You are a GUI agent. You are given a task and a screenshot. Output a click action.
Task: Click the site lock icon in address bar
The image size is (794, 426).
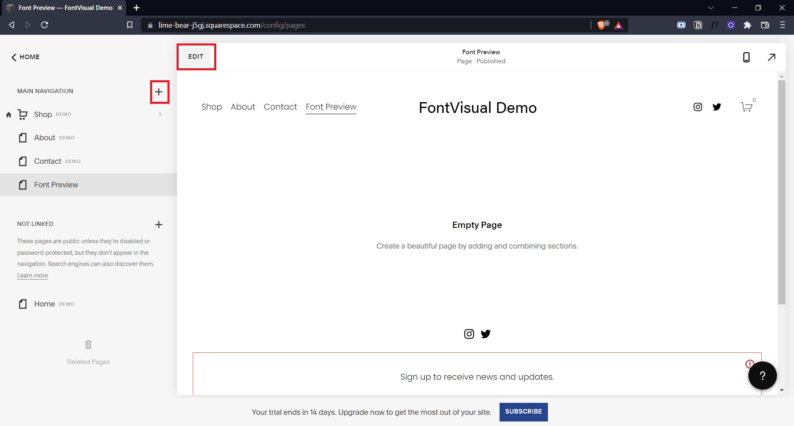(150, 25)
